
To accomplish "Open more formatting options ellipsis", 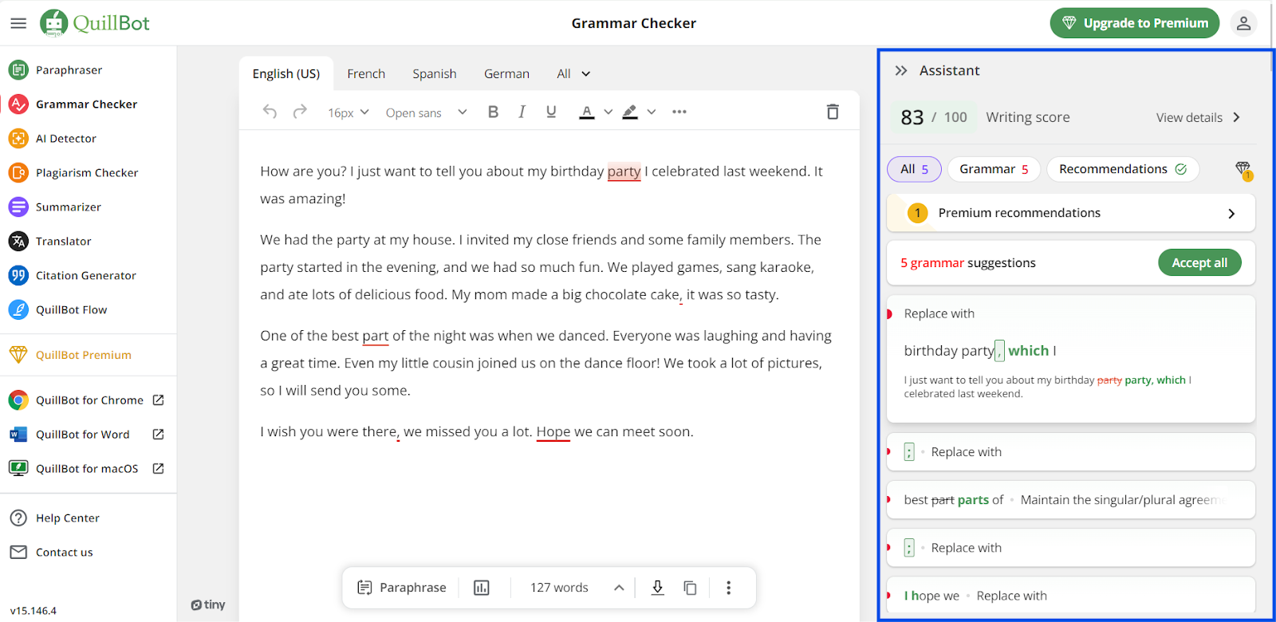I will coord(679,112).
